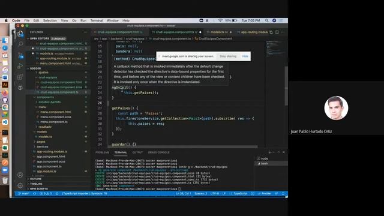
Task: Open menu.component.scss in file tree
Action: [56, 117]
